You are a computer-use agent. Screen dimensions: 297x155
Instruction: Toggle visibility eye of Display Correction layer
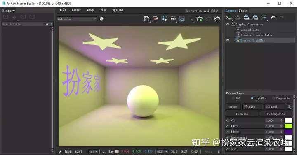point(228,25)
